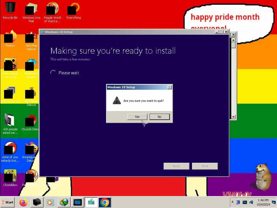Select the 'shit people asked me' folder
The width and height of the screenshot is (277, 208).
10,124
